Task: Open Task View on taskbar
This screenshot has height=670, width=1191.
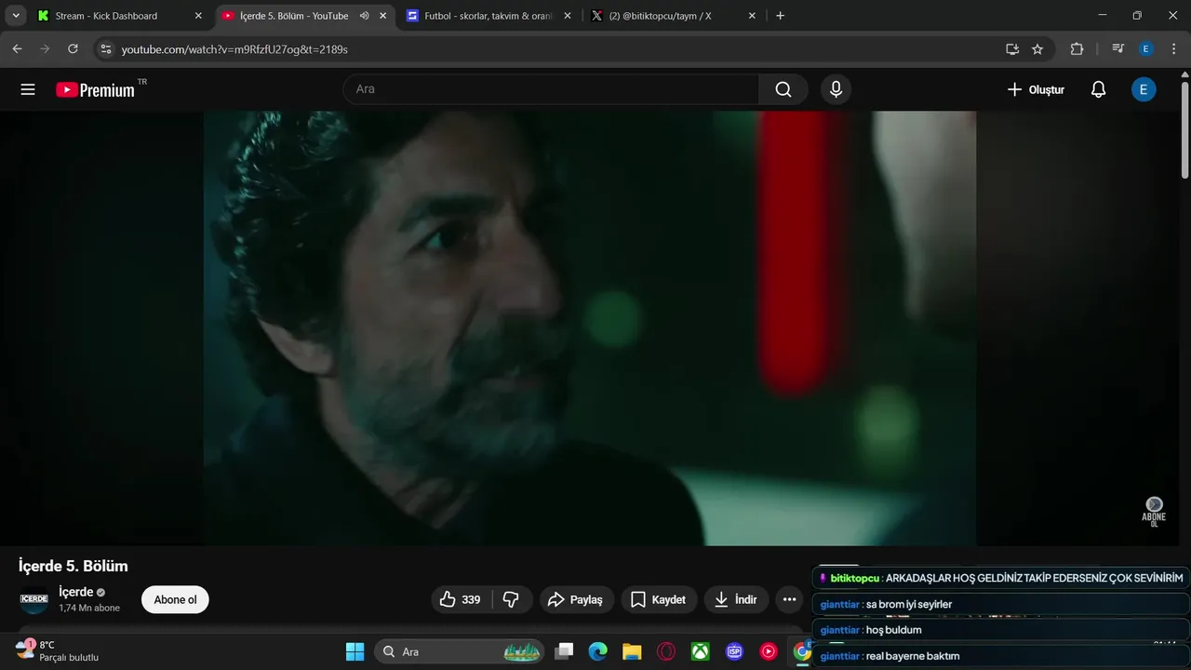Action: [564, 651]
